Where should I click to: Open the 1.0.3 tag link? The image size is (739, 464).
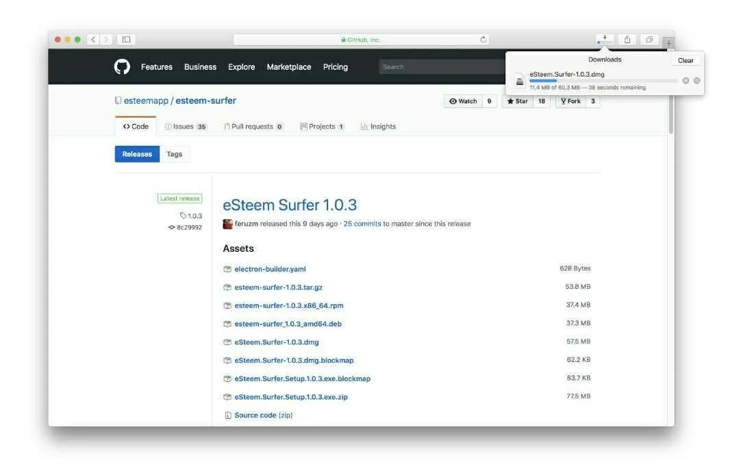pos(191,216)
